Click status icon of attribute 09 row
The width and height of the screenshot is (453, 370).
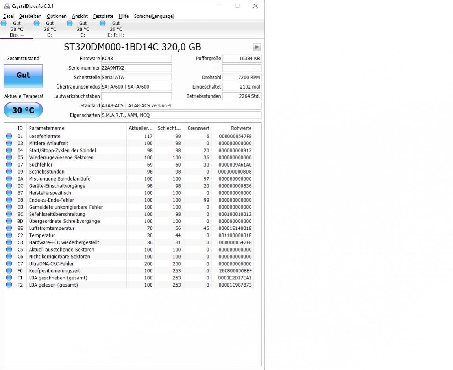(9, 172)
